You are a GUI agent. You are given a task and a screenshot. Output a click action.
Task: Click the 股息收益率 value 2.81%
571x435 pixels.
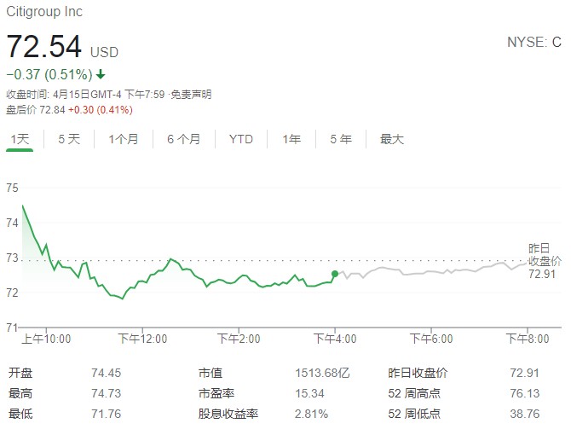pos(311,414)
